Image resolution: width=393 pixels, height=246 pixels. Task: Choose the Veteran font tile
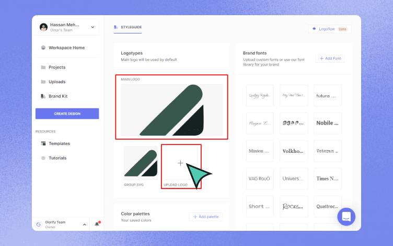pyautogui.click(x=328, y=151)
